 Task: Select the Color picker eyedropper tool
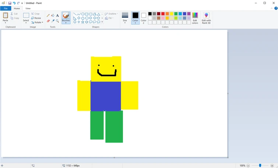point(53,21)
